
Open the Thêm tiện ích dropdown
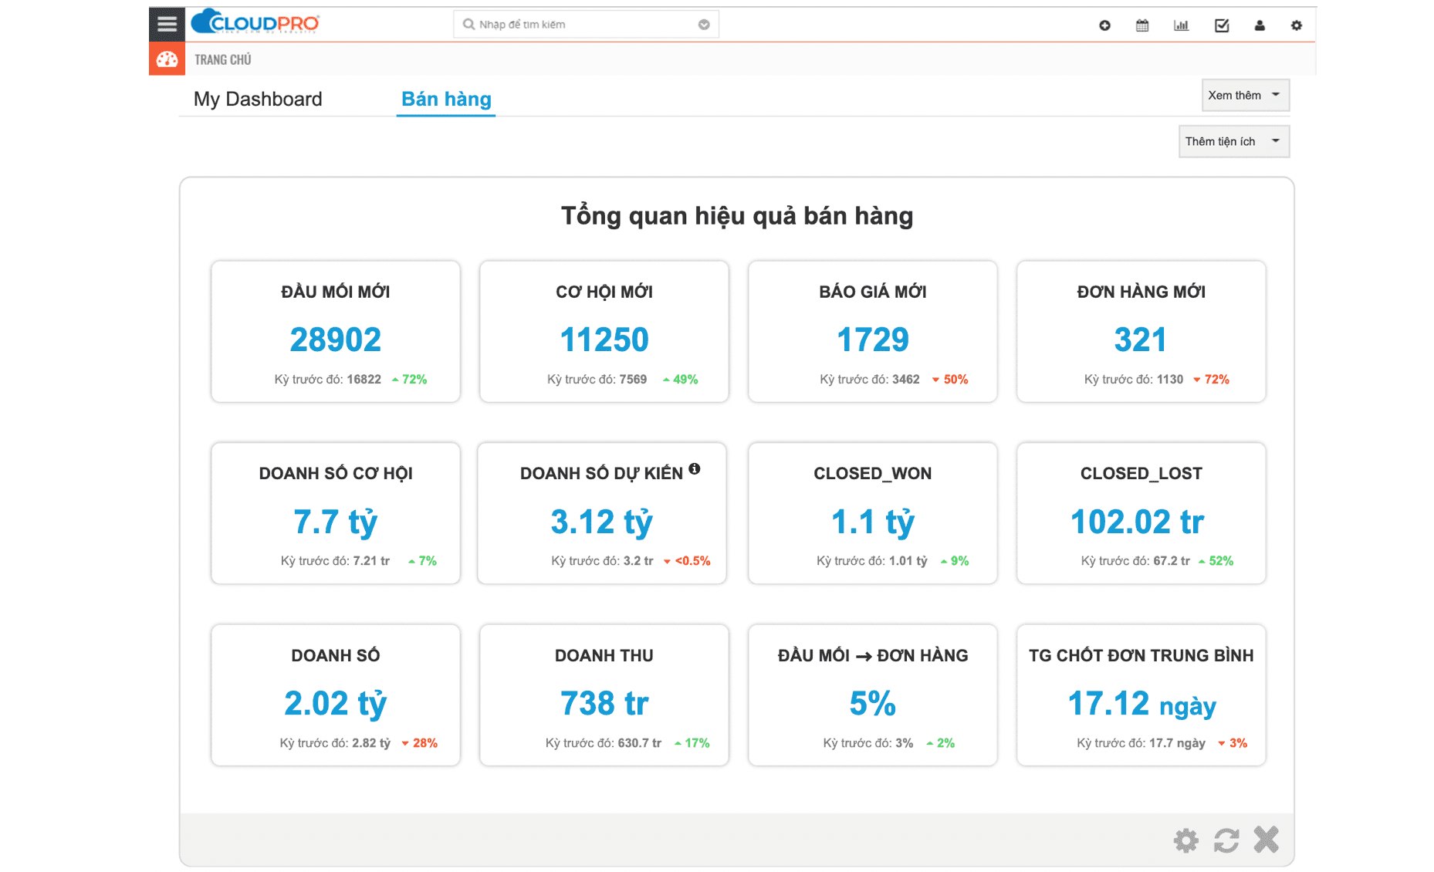[x=1234, y=141]
